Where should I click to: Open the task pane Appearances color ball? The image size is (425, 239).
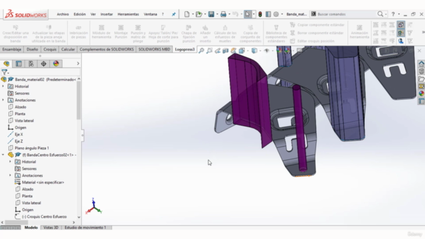pyautogui.click(x=421, y=94)
